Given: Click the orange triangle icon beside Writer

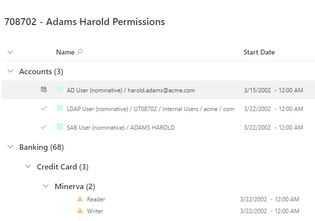Looking at the screenshot, I should [80, 211].
